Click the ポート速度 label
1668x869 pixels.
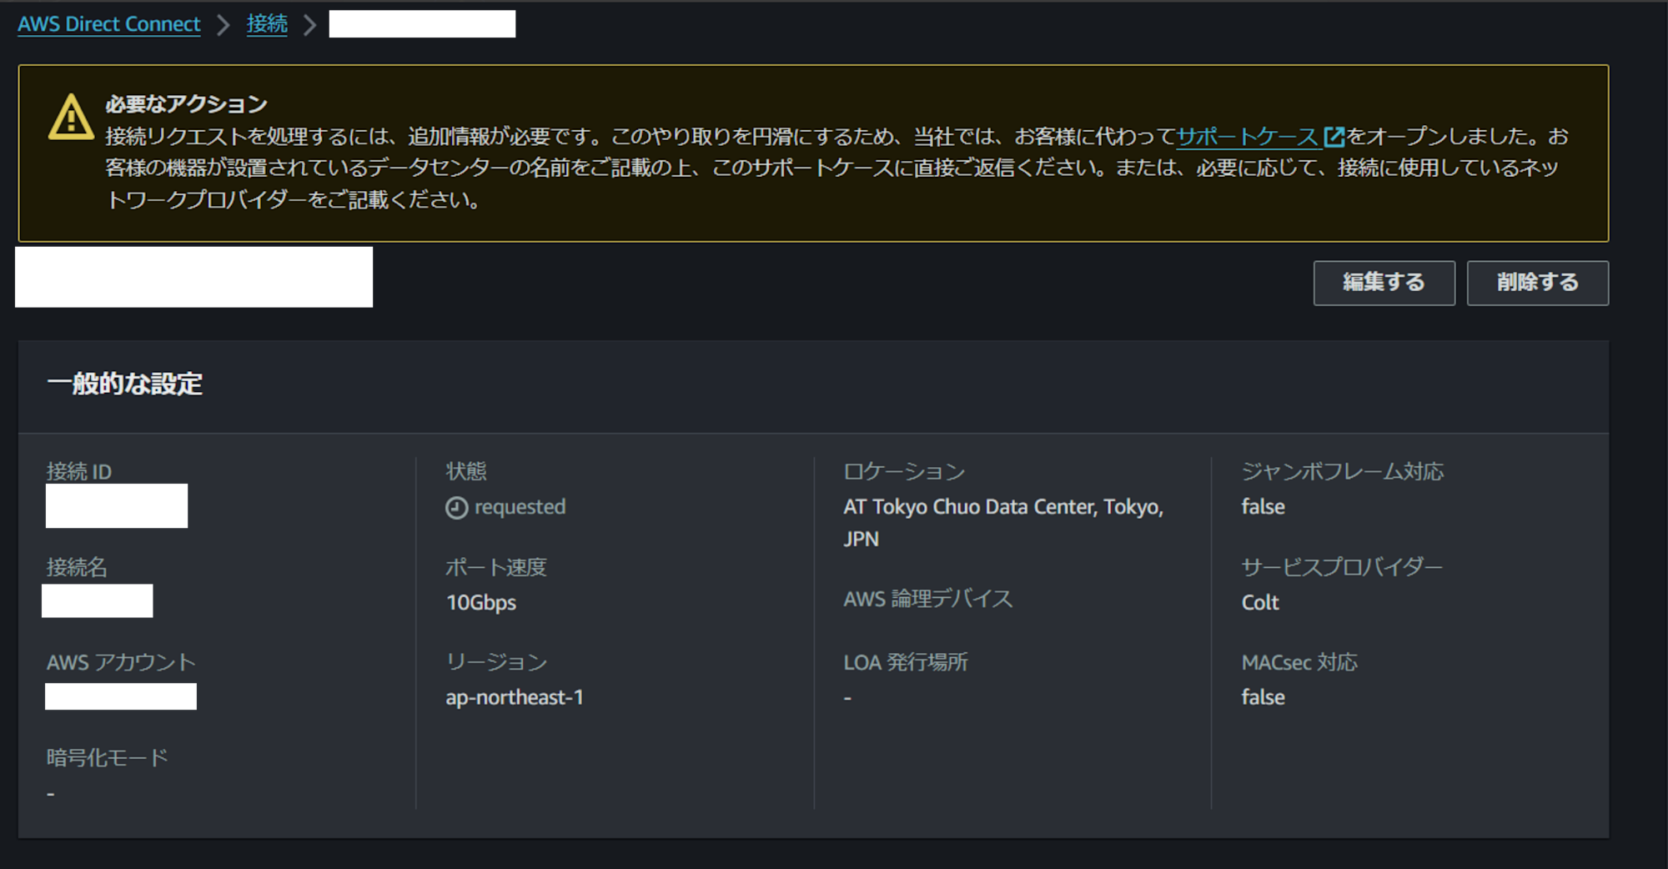coord(495,567)
